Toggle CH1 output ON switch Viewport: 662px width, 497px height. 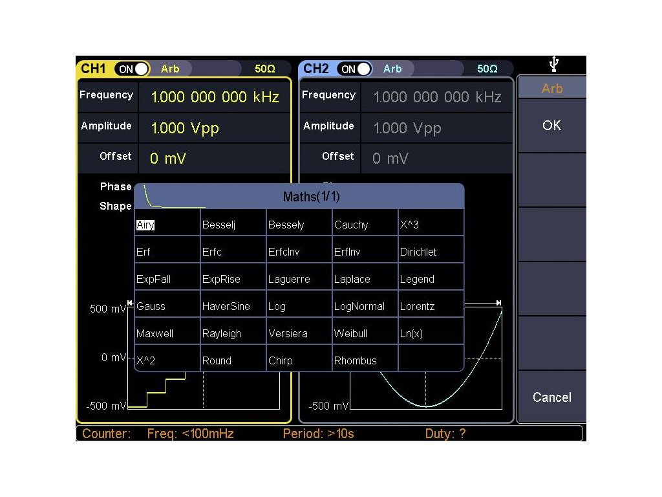point(132,69)
